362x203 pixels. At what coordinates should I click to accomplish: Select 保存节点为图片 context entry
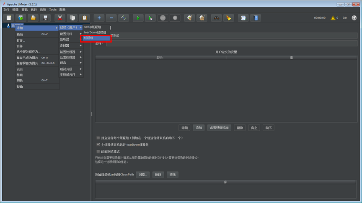point(37,58)
